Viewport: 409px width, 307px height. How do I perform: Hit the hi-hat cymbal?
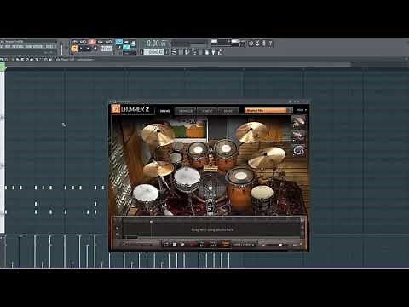coord(158,169)
